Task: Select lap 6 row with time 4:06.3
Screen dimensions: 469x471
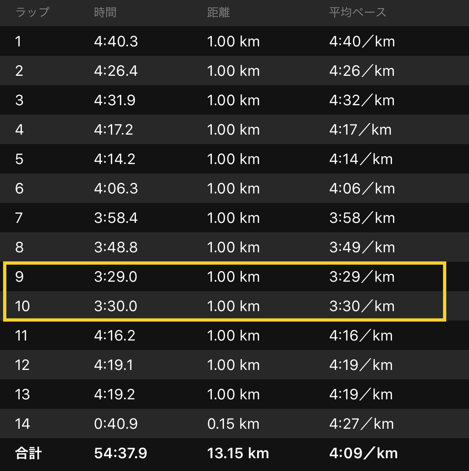Action: 234,188
